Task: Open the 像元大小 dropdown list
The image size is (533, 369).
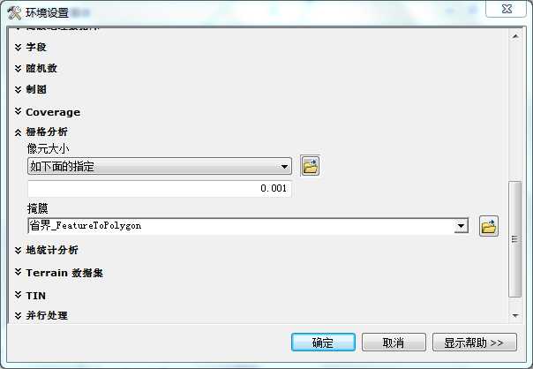Action: 160,166
